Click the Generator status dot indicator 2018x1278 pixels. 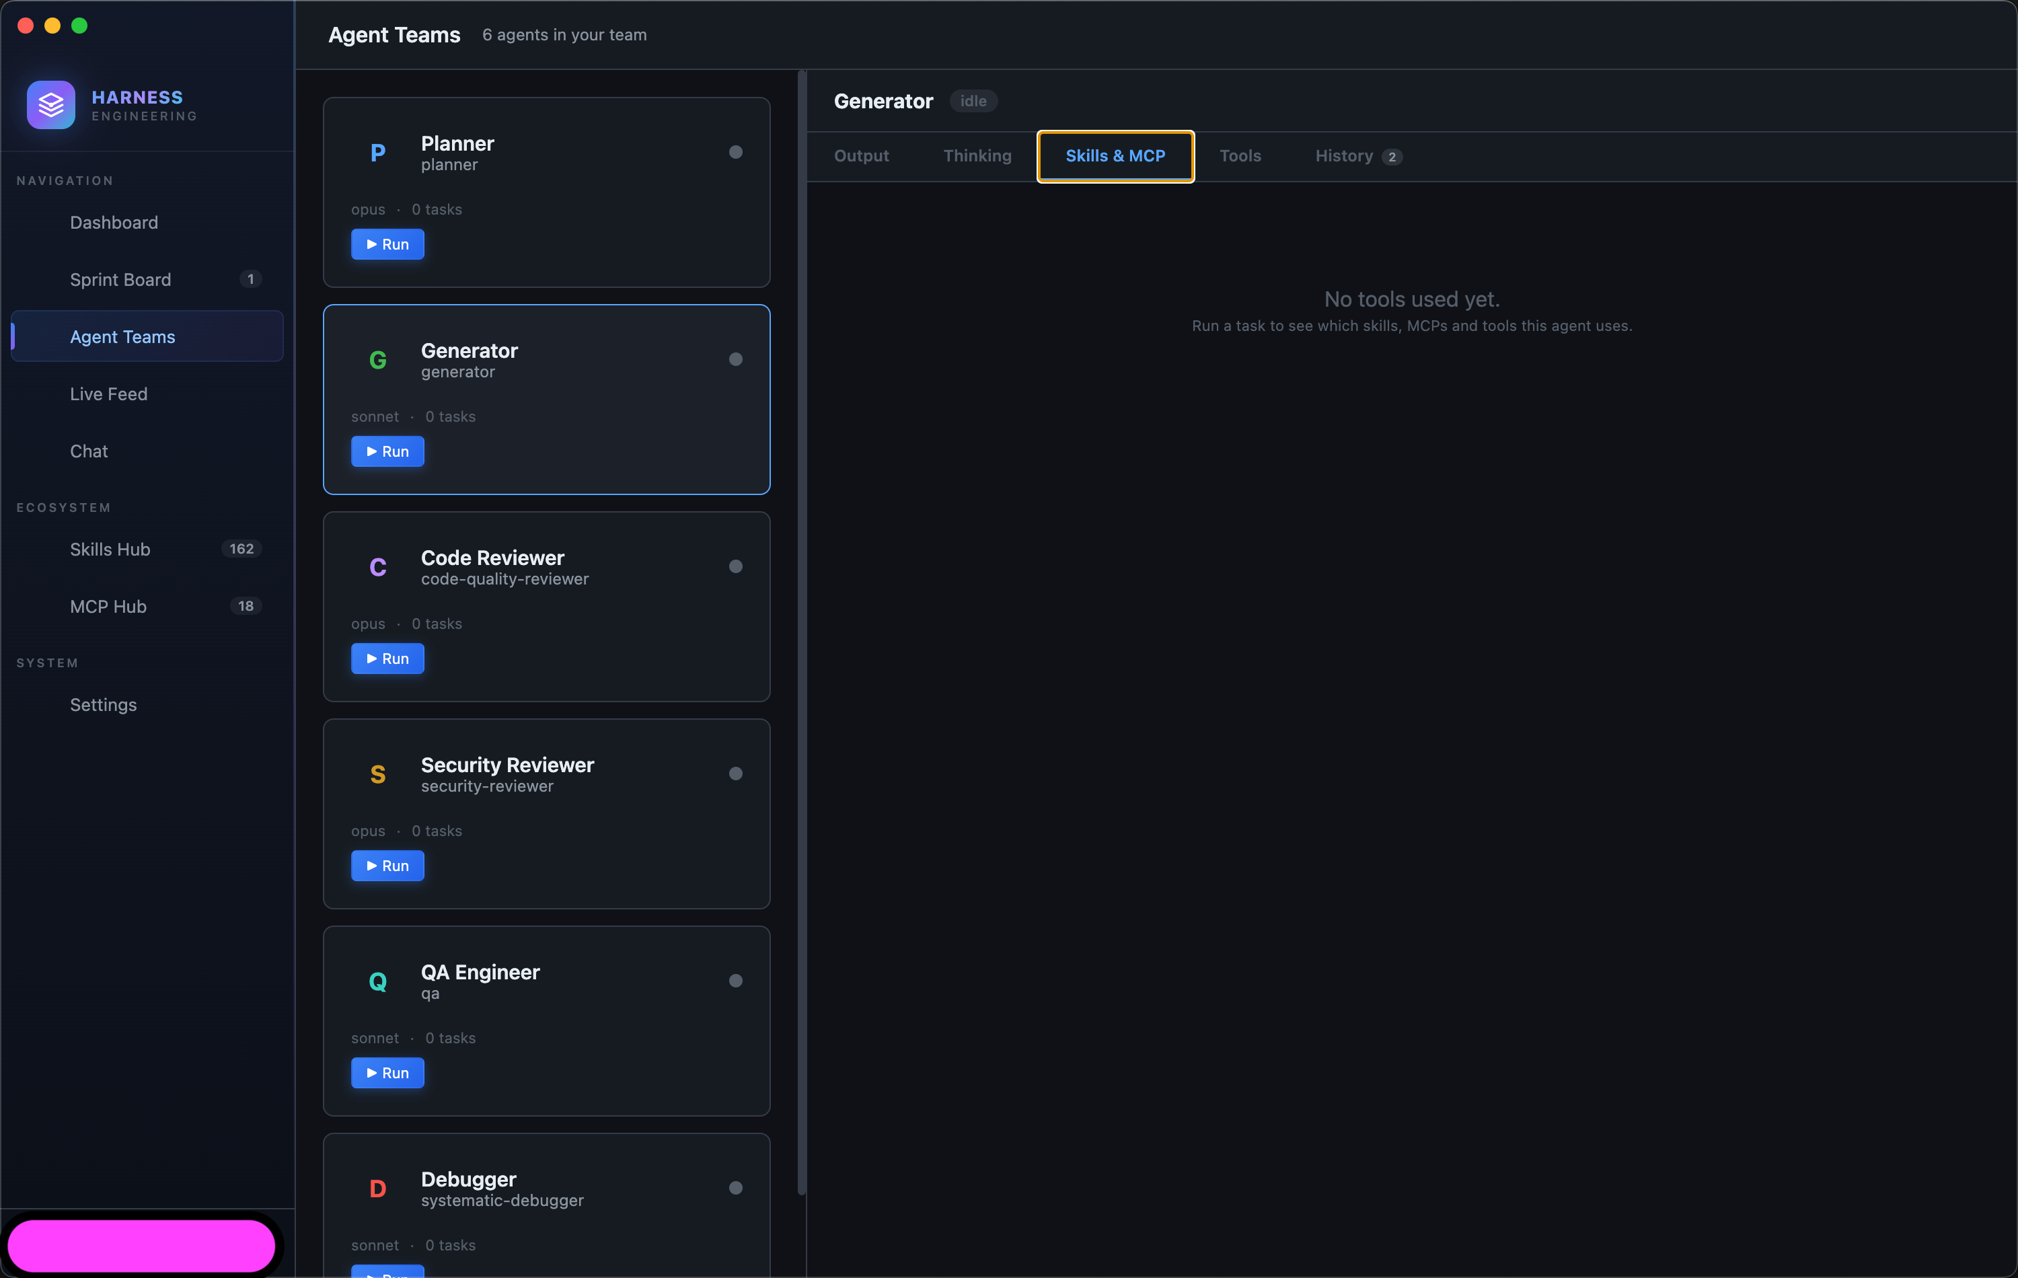click(x=736, y=359)
